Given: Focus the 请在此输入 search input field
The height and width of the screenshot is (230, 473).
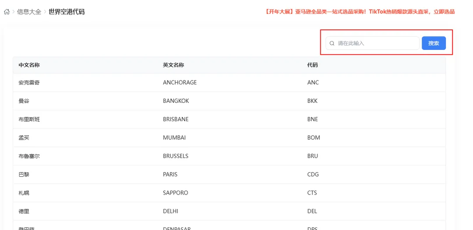Looking at the screenshot, I should click(x=373, y=43).
